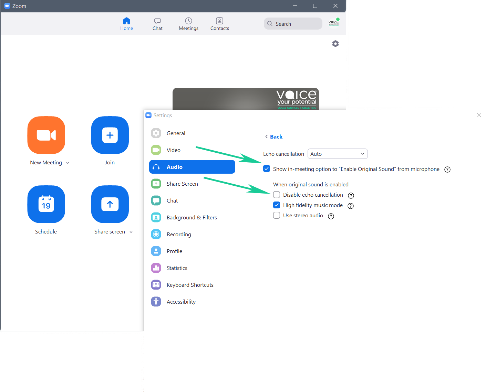Select Accessibility label in settings sidebar
The image size is (486, 392).
tap(181, 302)
